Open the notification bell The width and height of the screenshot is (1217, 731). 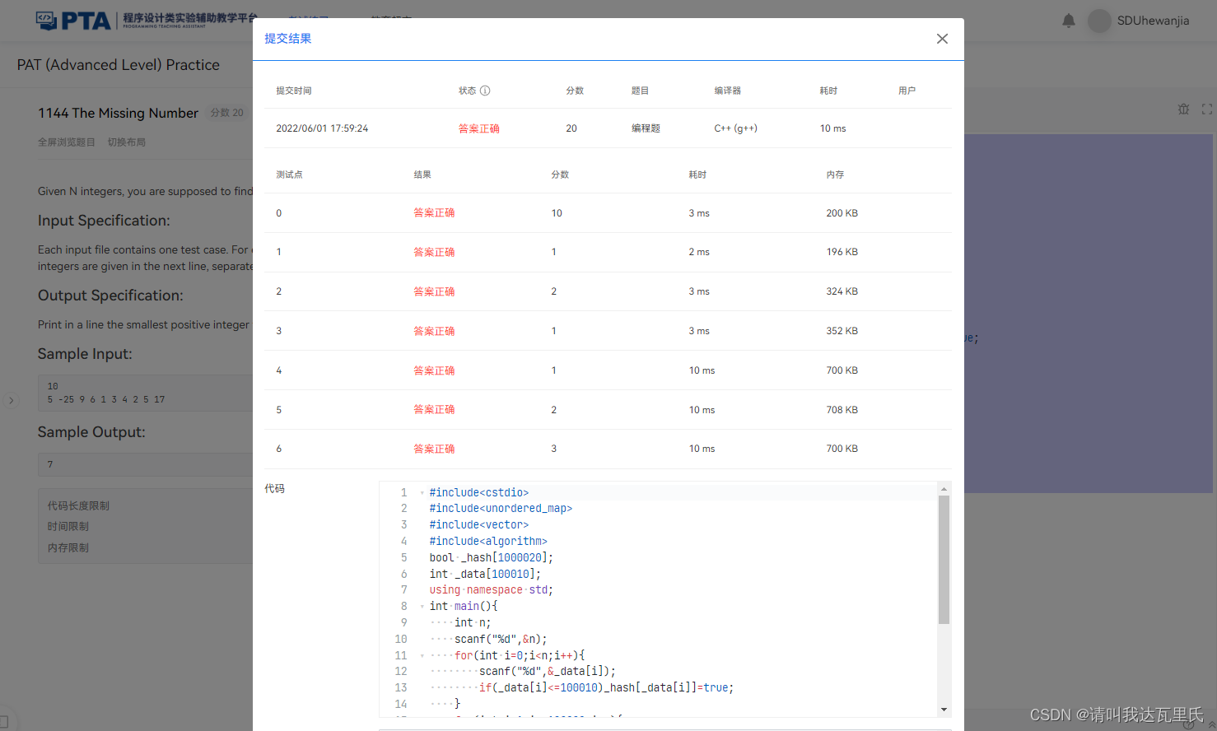(x=1068, y=21)
